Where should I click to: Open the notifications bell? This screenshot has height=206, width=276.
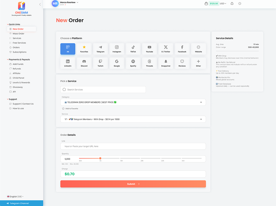[x=232, y=3]
